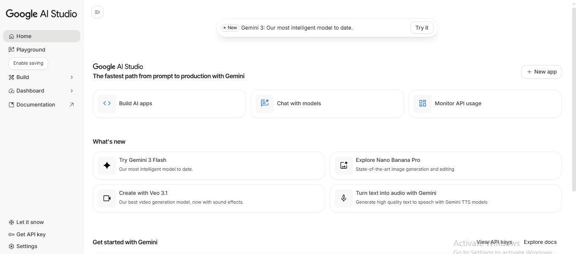Viewport: 576px width, 254px height.
Task: Expand the Build menu chevron
Action: [x=71, y=77]
